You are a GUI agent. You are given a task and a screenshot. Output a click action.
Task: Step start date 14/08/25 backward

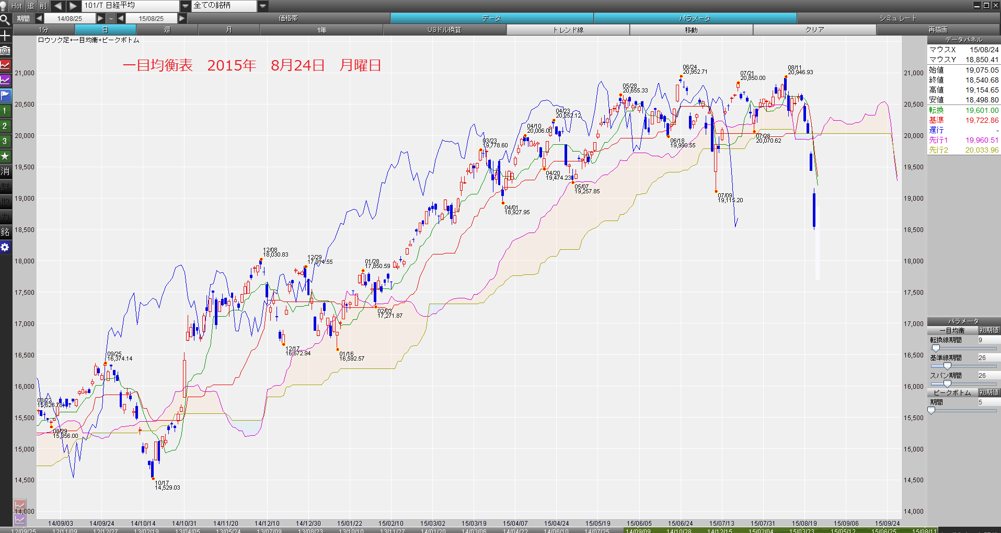pyautogui.click(x=39, y=18)
